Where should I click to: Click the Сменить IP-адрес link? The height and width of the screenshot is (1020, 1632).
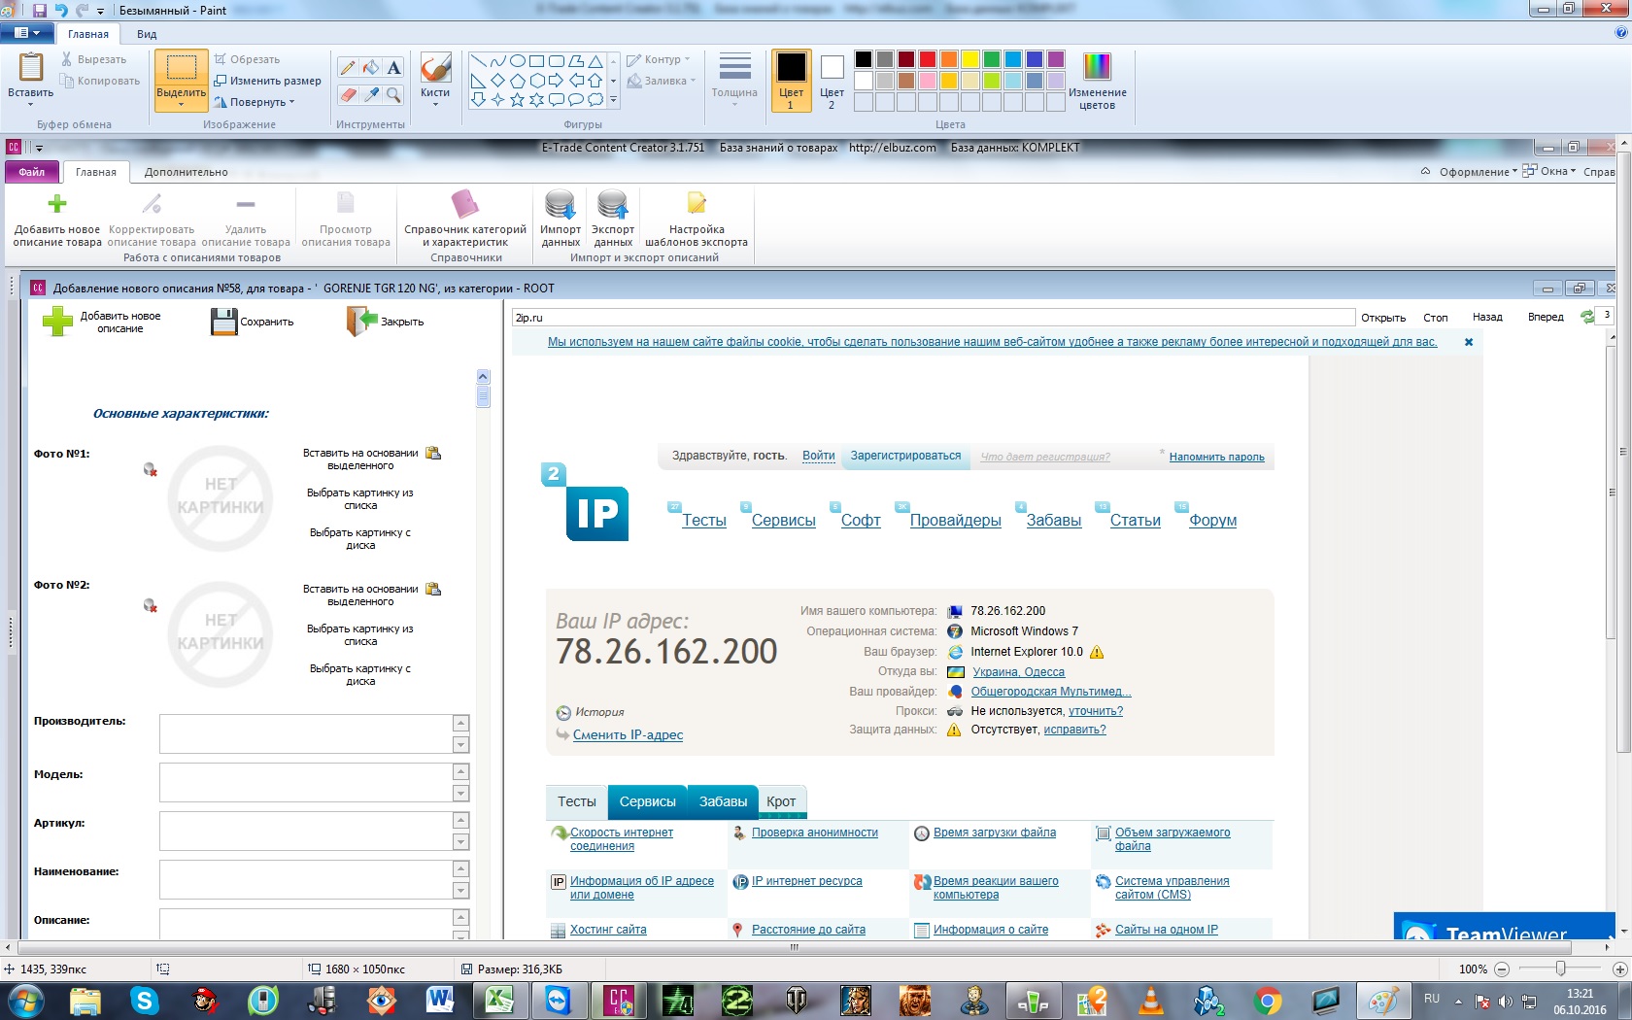[628, 735]
